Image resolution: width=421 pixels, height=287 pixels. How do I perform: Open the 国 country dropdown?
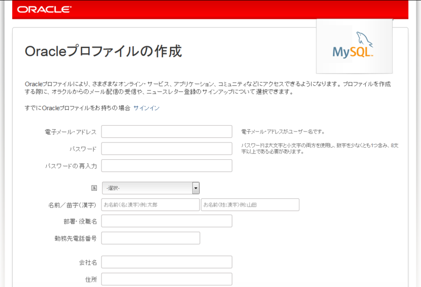(151, 188)
